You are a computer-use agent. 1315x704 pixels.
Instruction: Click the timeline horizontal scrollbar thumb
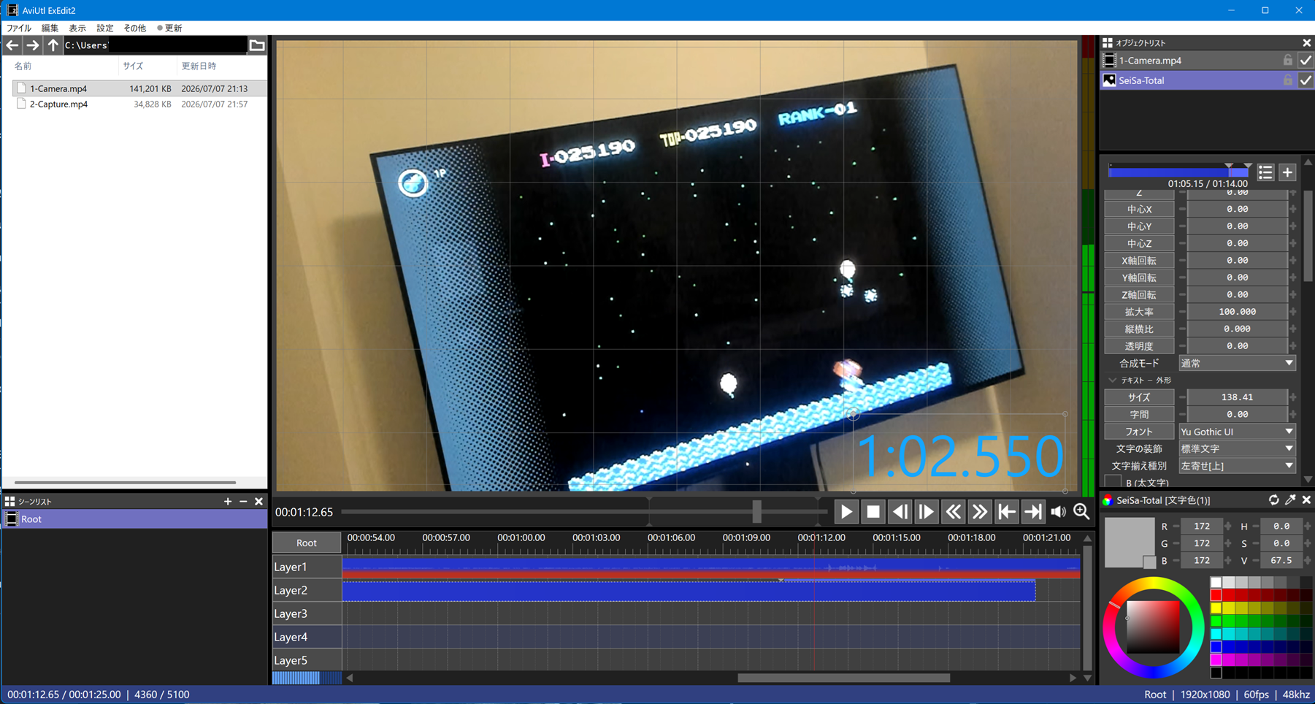(x=843, y=678)
